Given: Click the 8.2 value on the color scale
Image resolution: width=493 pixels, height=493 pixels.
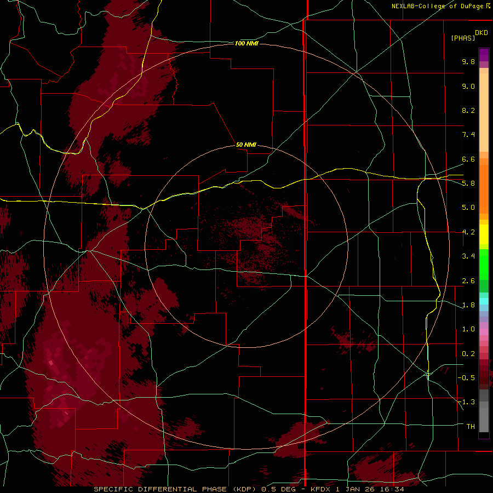Looking at the screenshot, I should [x=468, y=110].
